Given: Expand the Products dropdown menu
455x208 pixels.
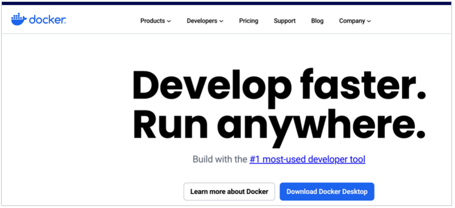Looking at the screenshot, I should click(x=155, y=21).
